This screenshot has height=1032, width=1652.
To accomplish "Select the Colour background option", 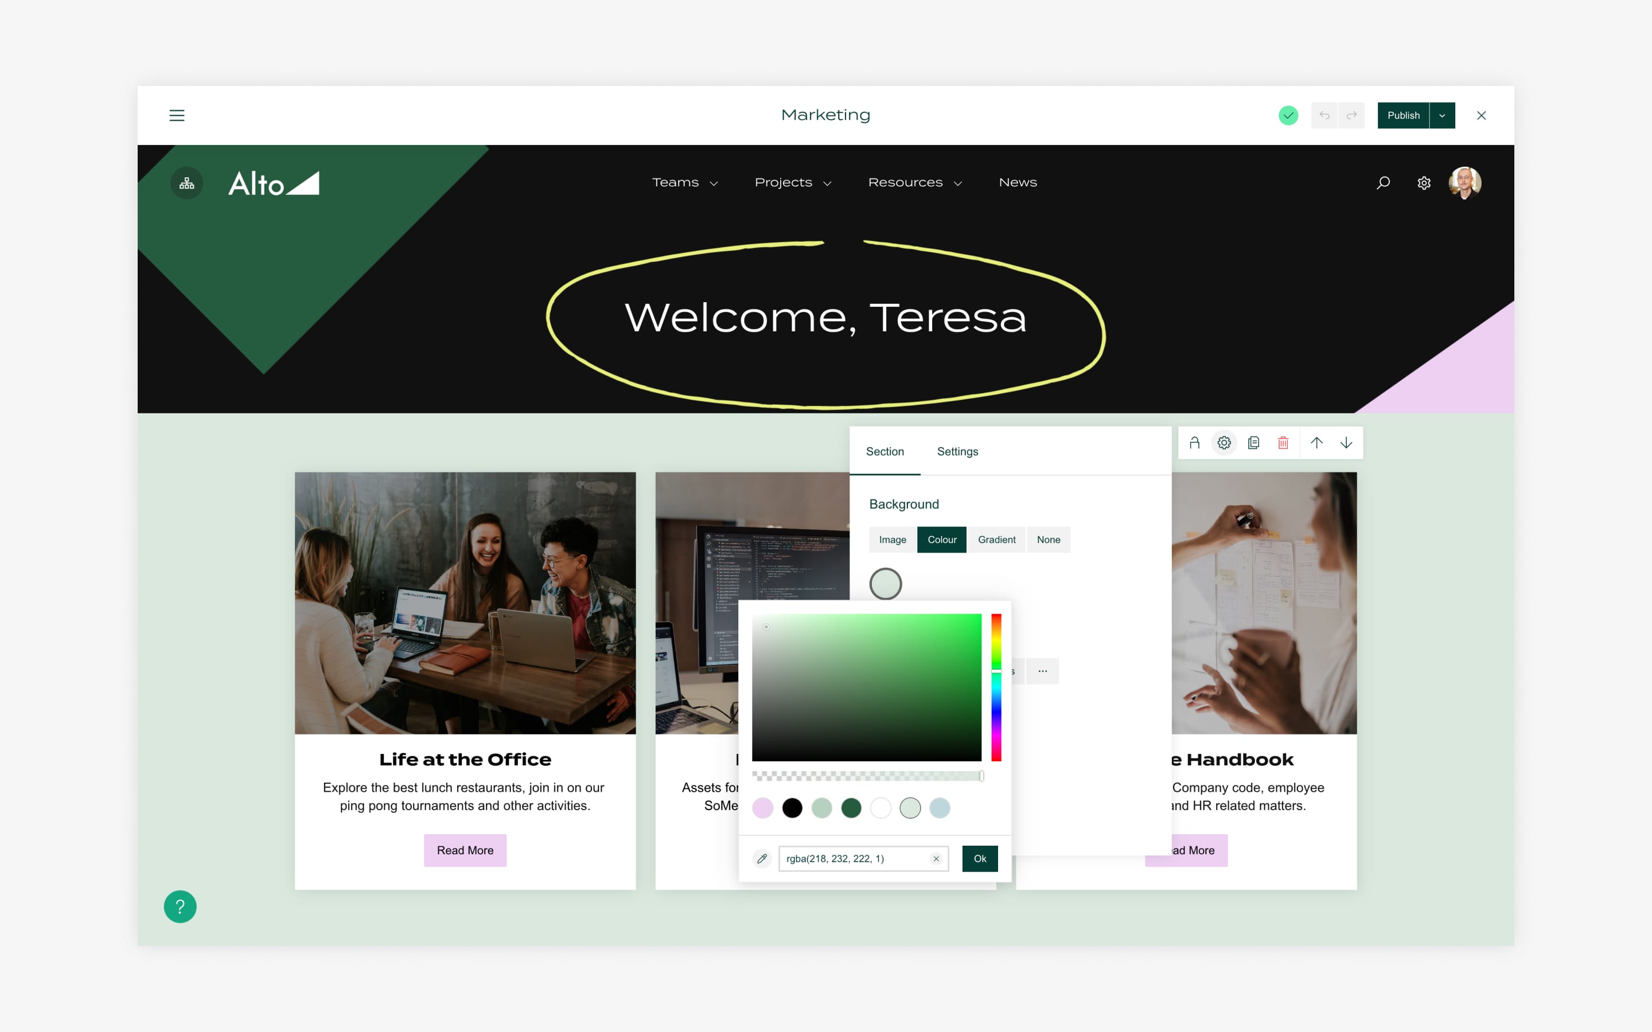I will (941, 540).
